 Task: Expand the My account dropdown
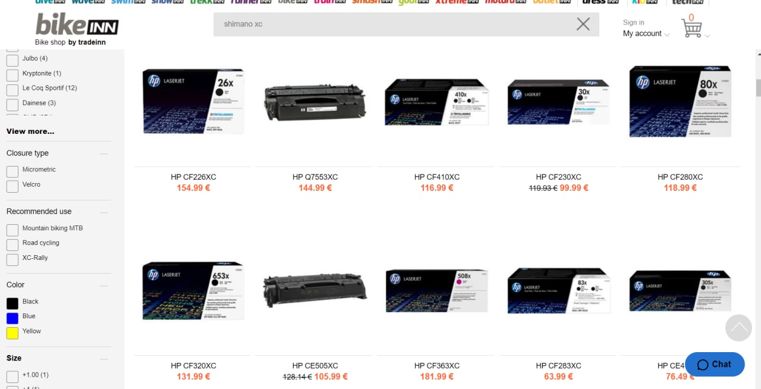(x=646, y=34)
